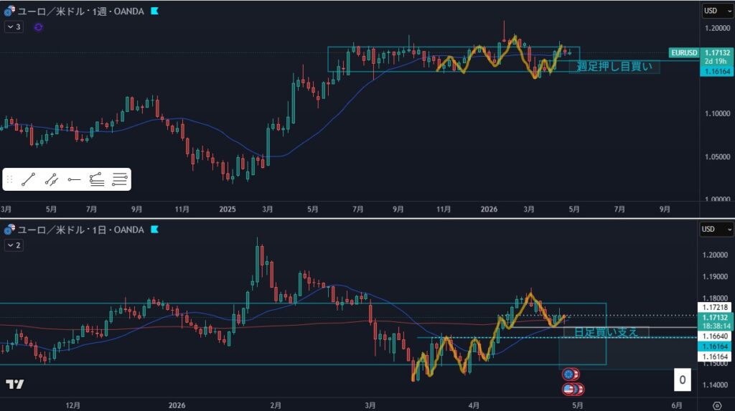Click the cyan flag on daily chart title
The width and height of the screenshot is (735, 411).
[155, 230]
